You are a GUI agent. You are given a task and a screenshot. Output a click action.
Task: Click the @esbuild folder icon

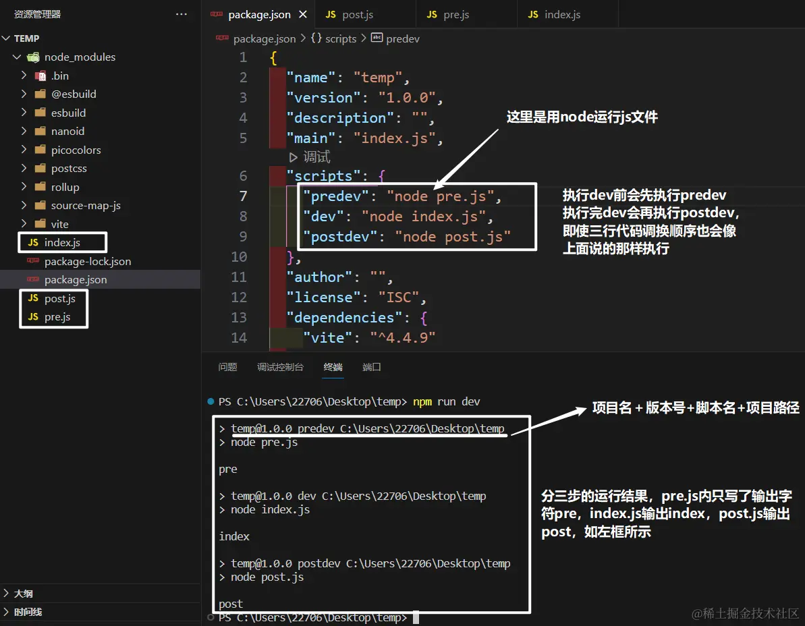tap(40, 94)
